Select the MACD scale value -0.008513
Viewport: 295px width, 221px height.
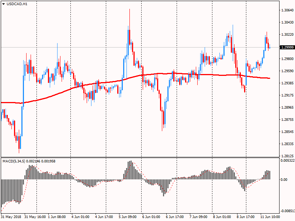(x=288, y=211)
